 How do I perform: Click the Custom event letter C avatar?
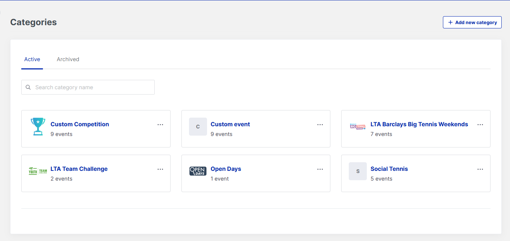198,127
